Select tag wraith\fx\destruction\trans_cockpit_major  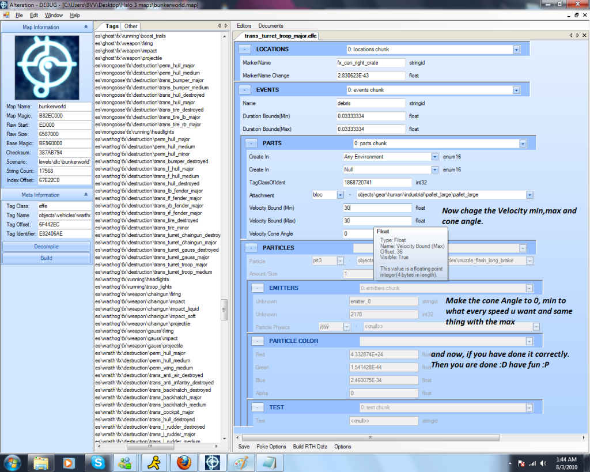tap(145, 412)
